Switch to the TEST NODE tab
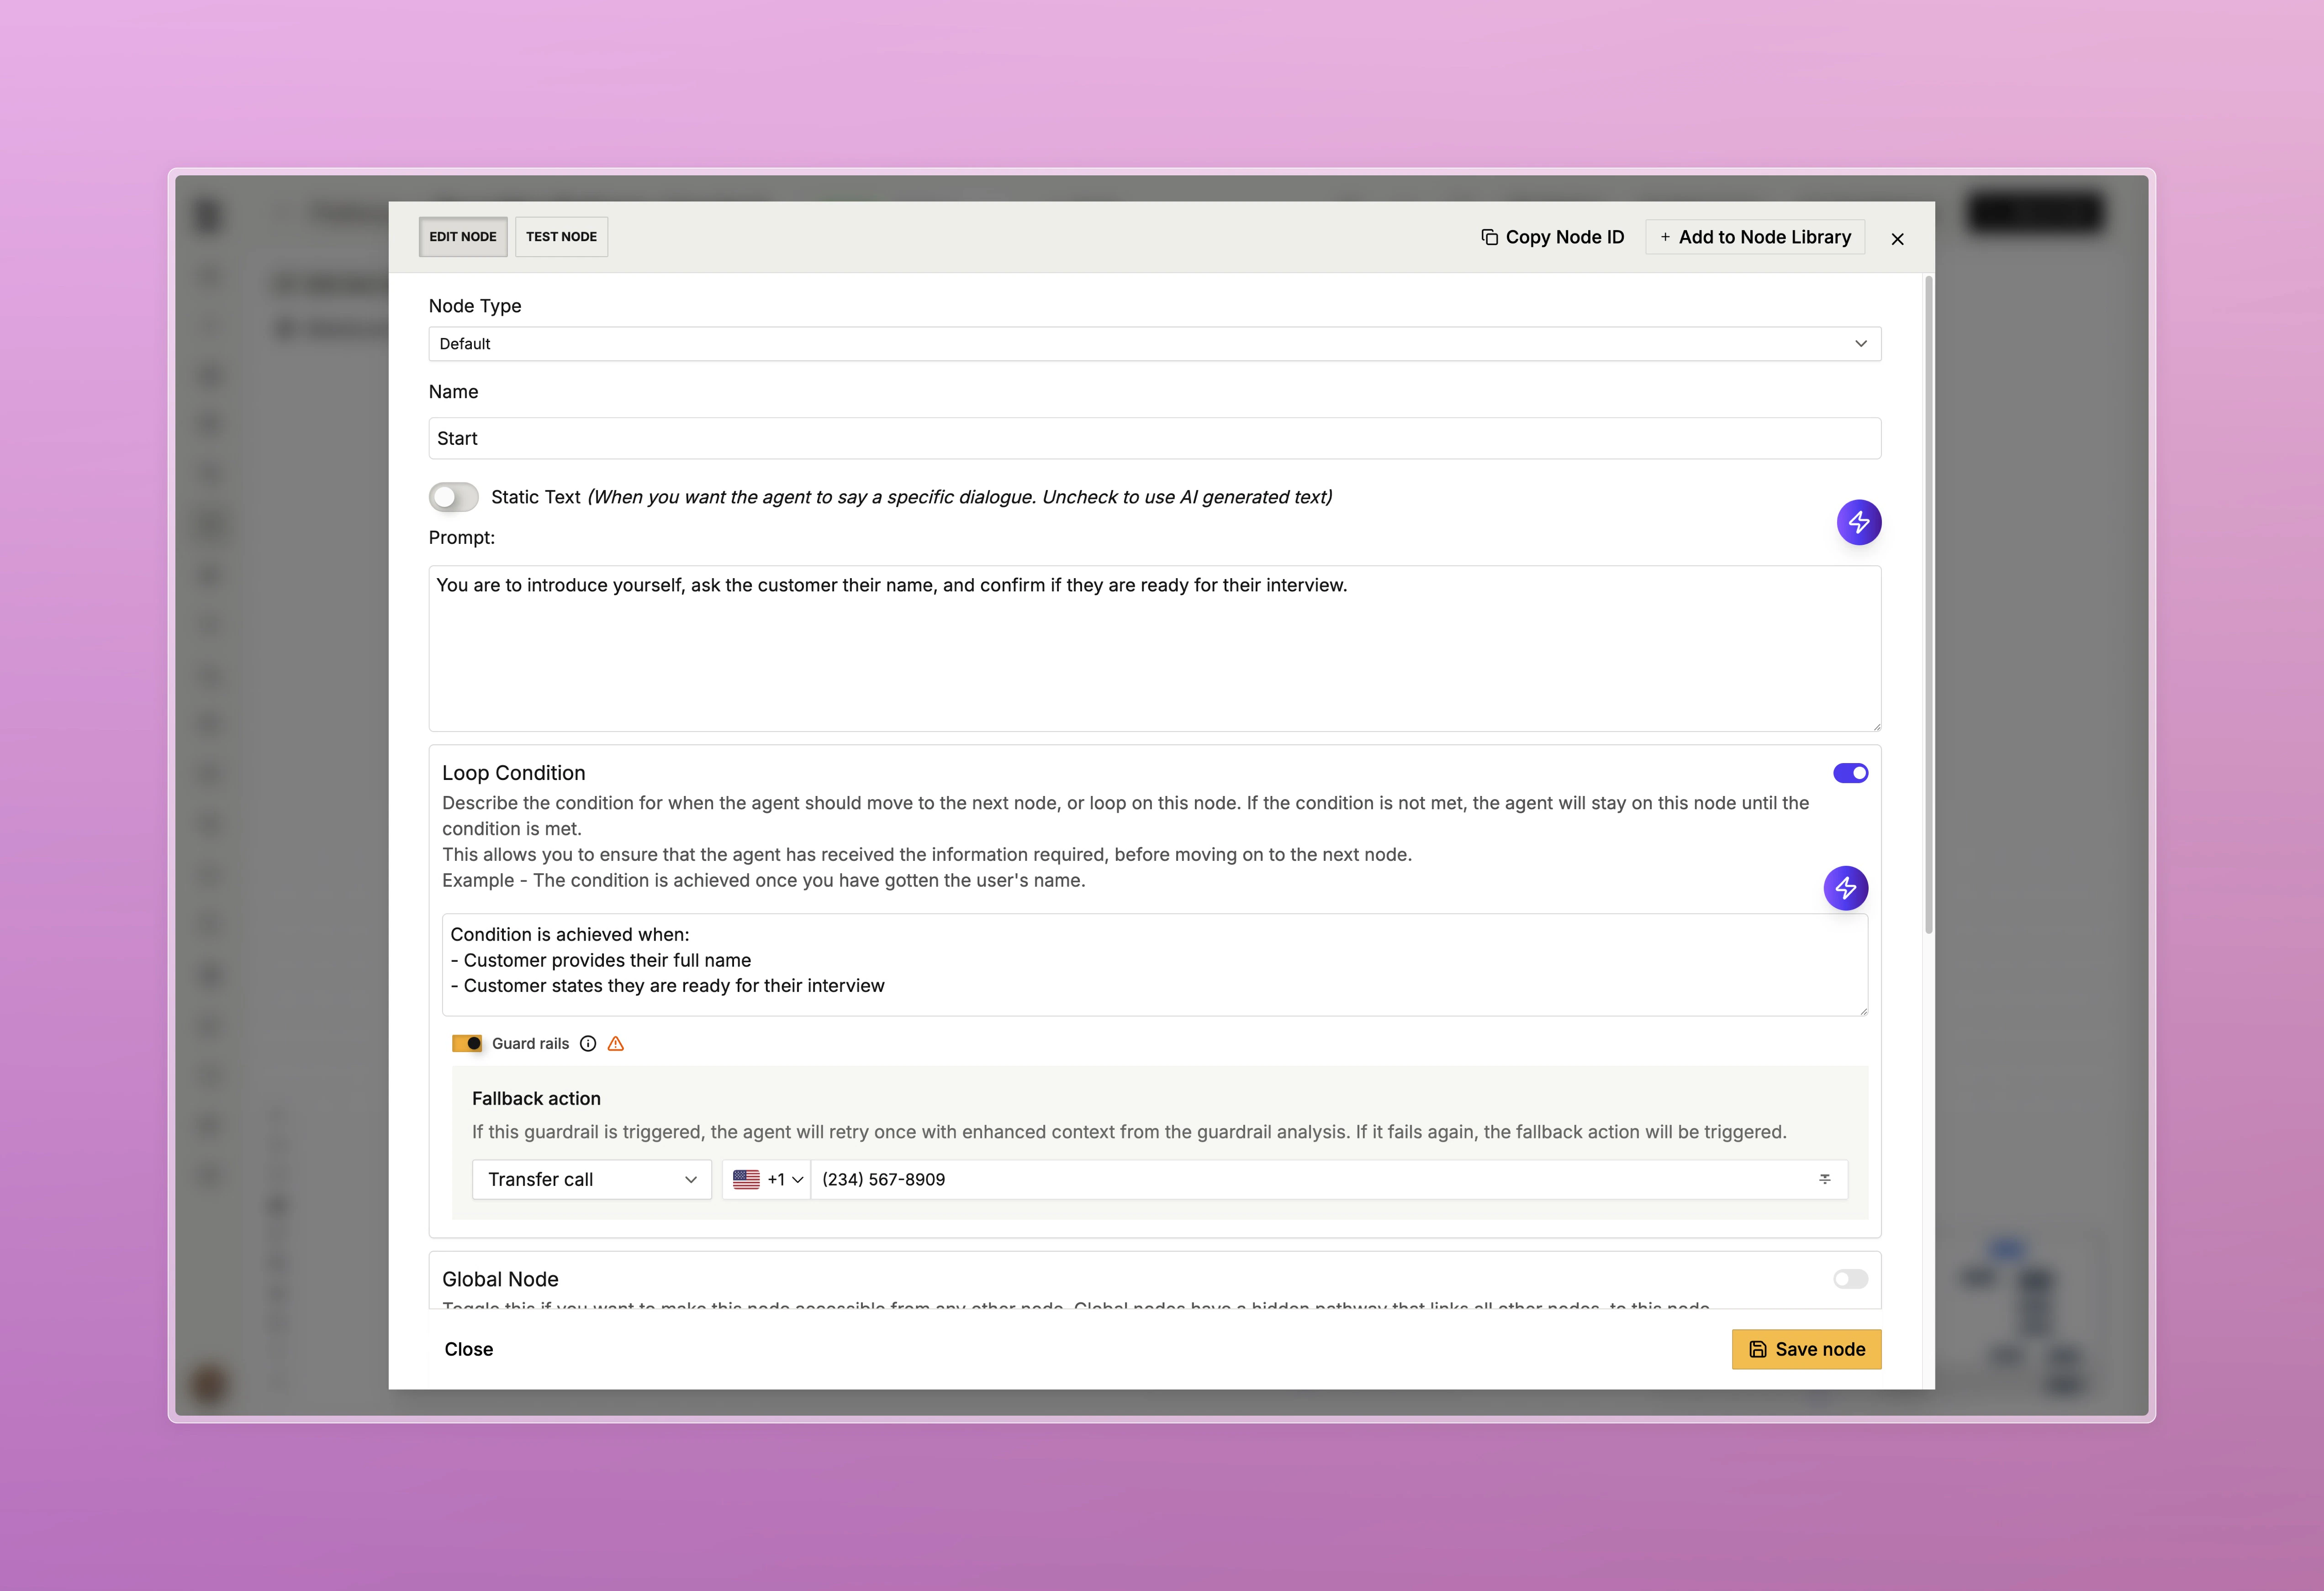The height and width of the screenshot is (1591, 2324). (561, 237)
